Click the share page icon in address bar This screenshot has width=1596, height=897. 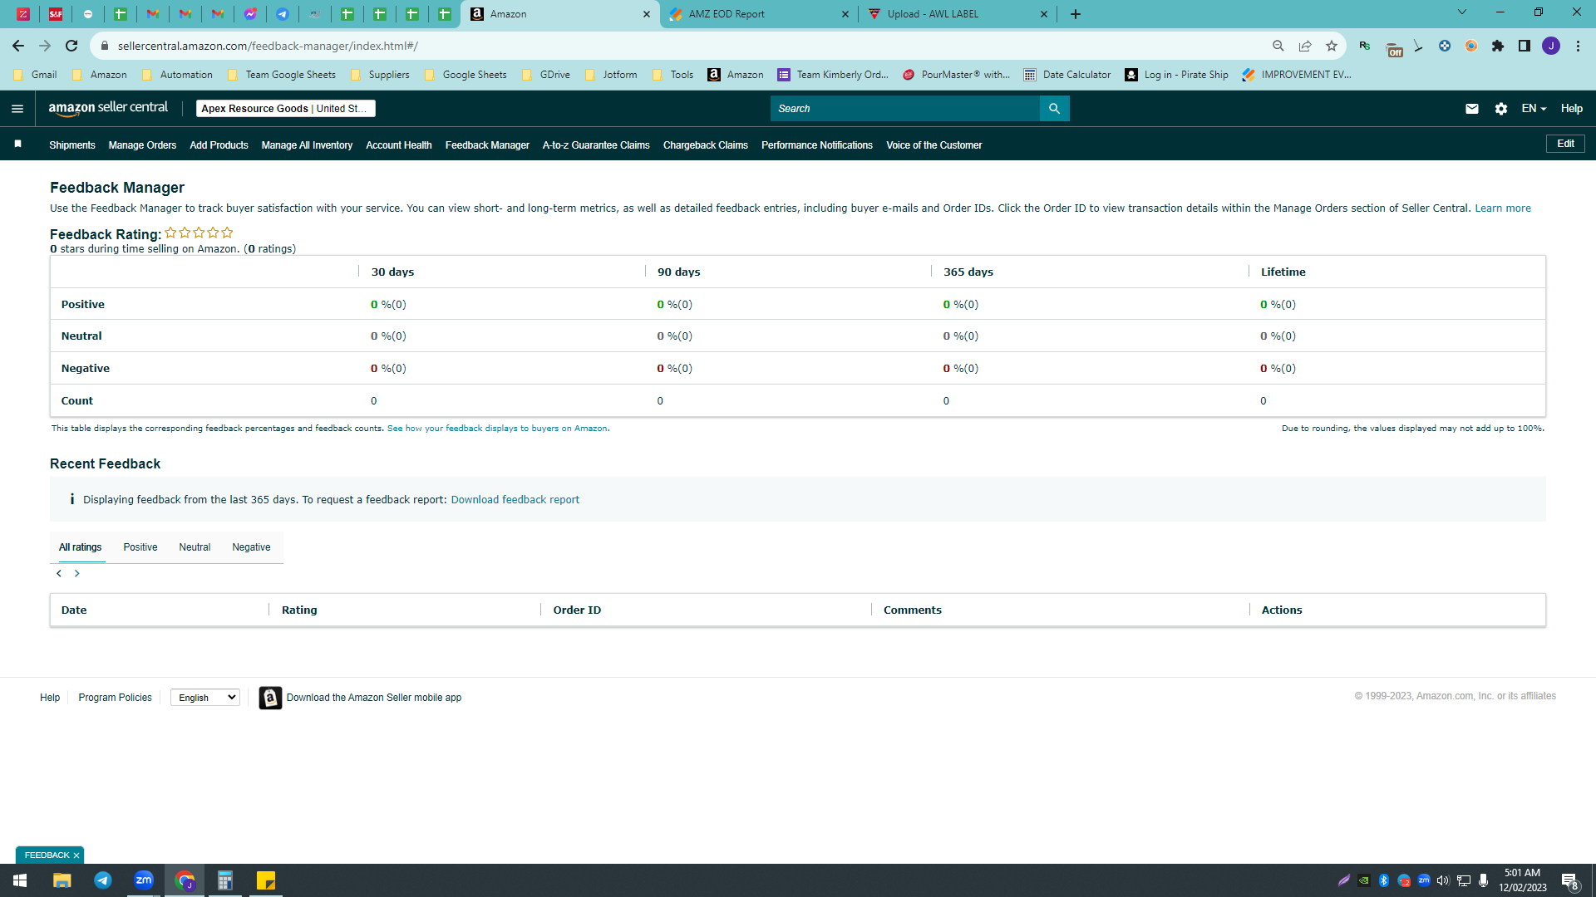(x=1305, y=46)
